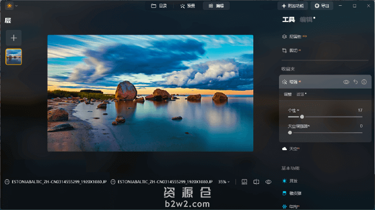Open the 天空 (Sky) tool
Viewport: 375px width, 210px height.
pyautogui.click(x=292, y=149)
